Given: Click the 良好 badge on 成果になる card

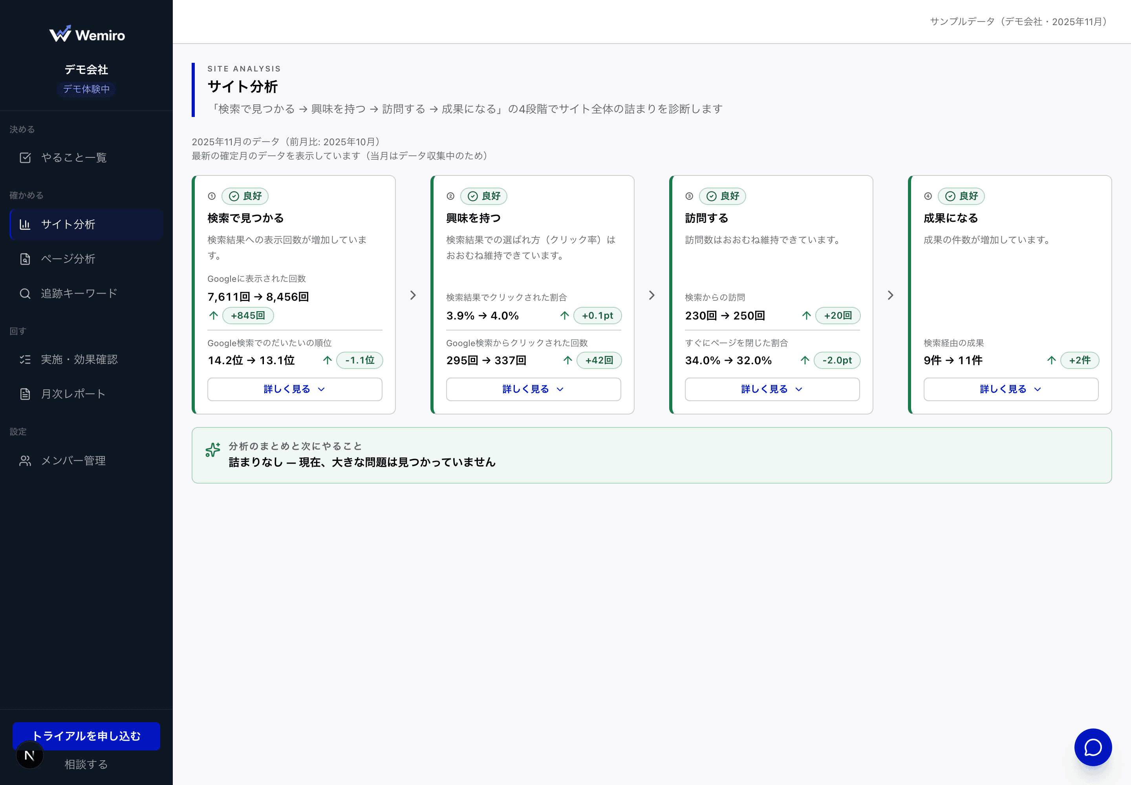Looking at the screenshot, I should tap(961, 196).
